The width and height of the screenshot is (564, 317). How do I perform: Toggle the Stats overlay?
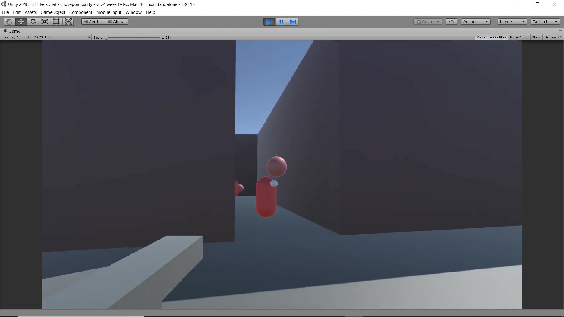tap(536, 37)
